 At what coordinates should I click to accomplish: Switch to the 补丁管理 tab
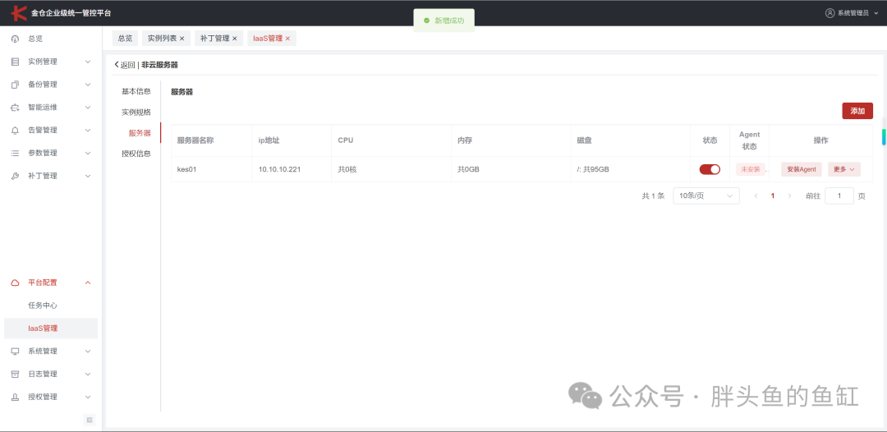coord(219,39)
